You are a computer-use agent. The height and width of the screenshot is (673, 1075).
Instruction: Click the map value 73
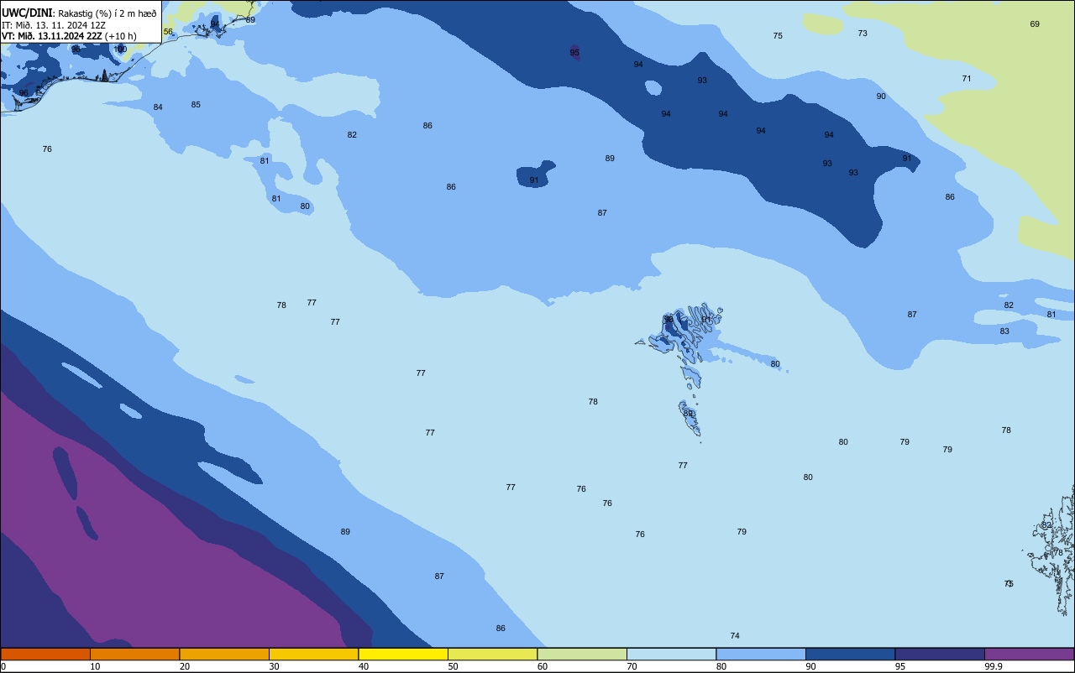pos(863,34)
